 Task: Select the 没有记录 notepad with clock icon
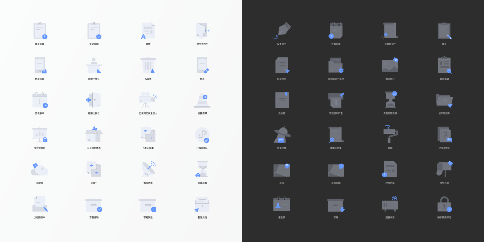(336, 30)
